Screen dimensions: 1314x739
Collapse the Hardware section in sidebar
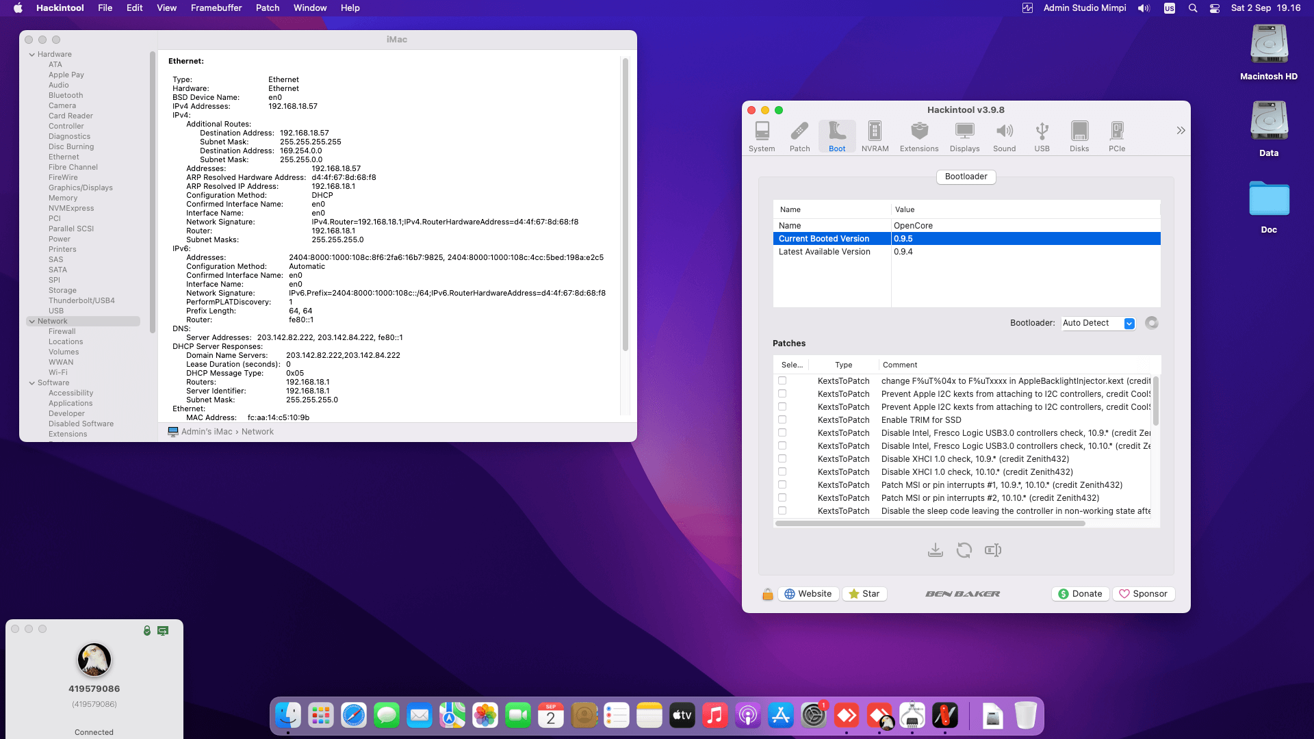[31, 54]
